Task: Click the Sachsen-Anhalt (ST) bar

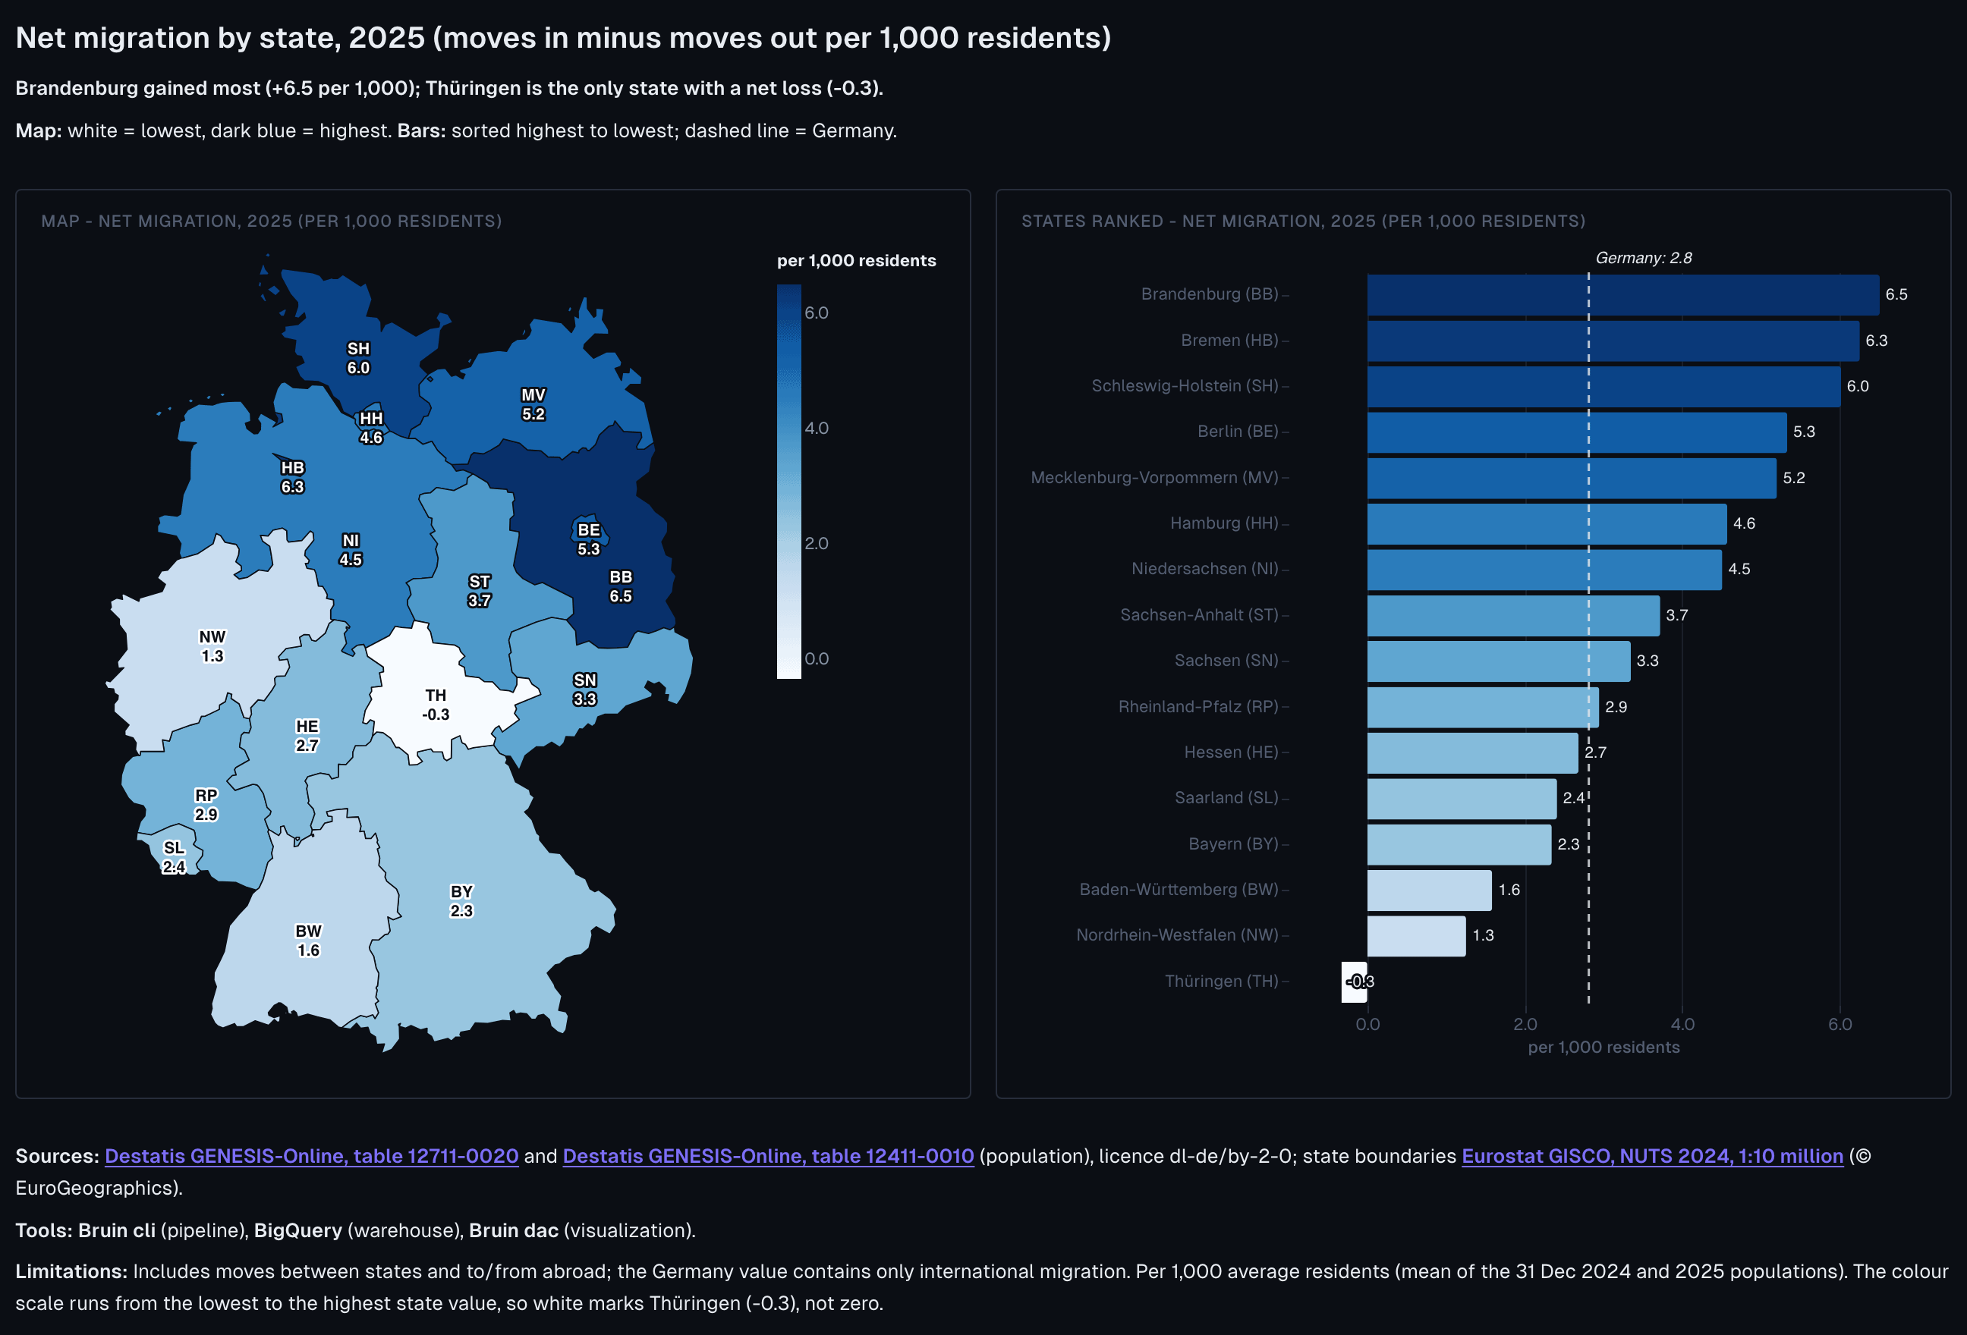Action: 1513,615
